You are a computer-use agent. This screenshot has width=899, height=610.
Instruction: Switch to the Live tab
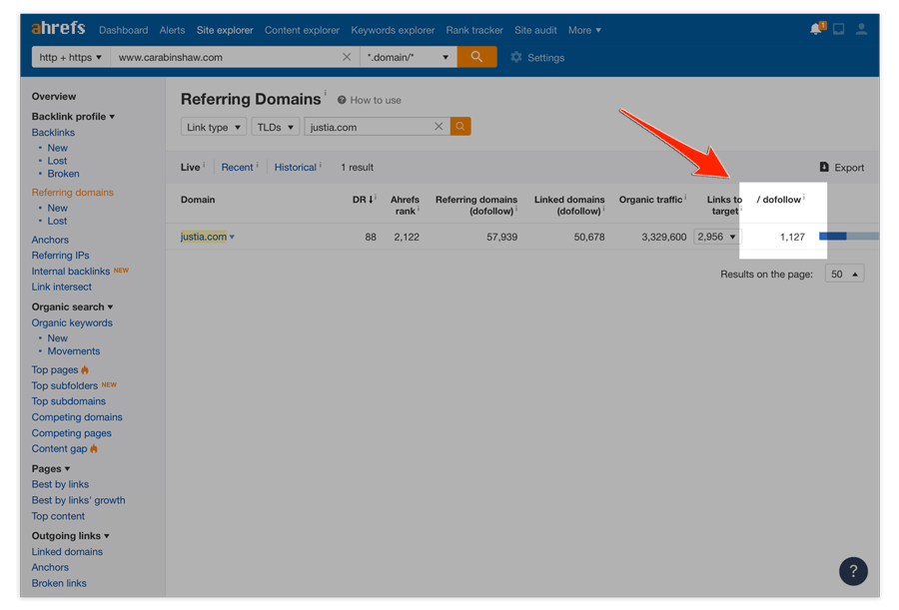191,167
